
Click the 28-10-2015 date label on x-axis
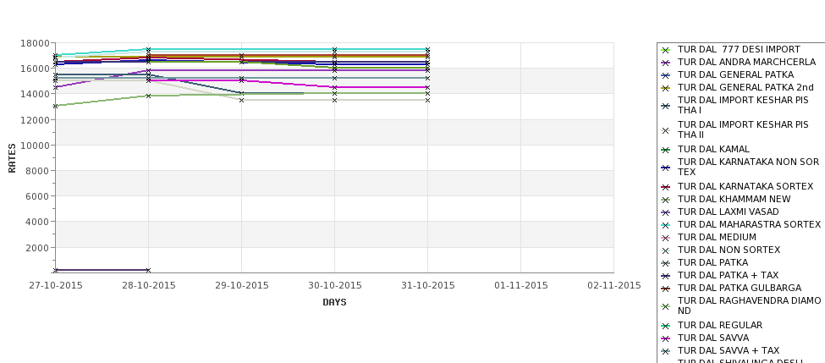pyautogui.click(x=149, y=286)
